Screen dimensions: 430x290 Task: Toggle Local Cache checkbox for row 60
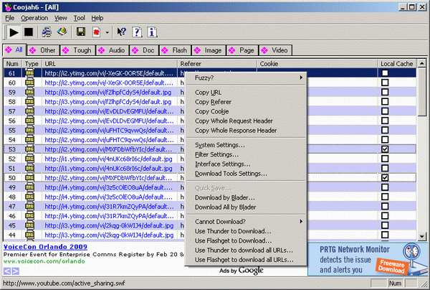(x=385, y=83)
